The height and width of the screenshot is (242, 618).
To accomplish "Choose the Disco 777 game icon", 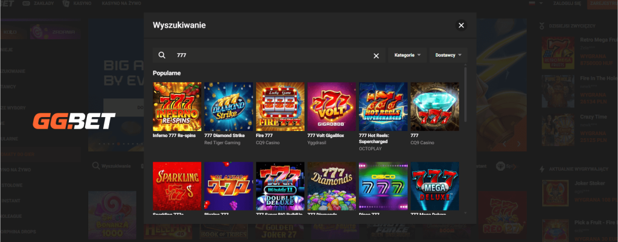I will pos(383,186).
